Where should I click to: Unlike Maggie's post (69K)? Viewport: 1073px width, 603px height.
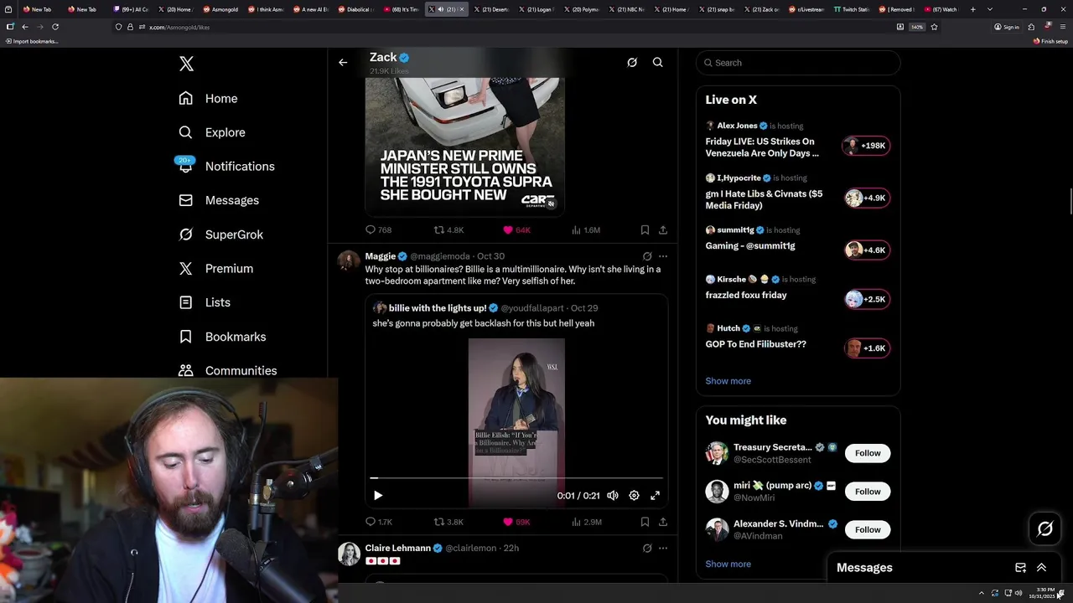516,522
